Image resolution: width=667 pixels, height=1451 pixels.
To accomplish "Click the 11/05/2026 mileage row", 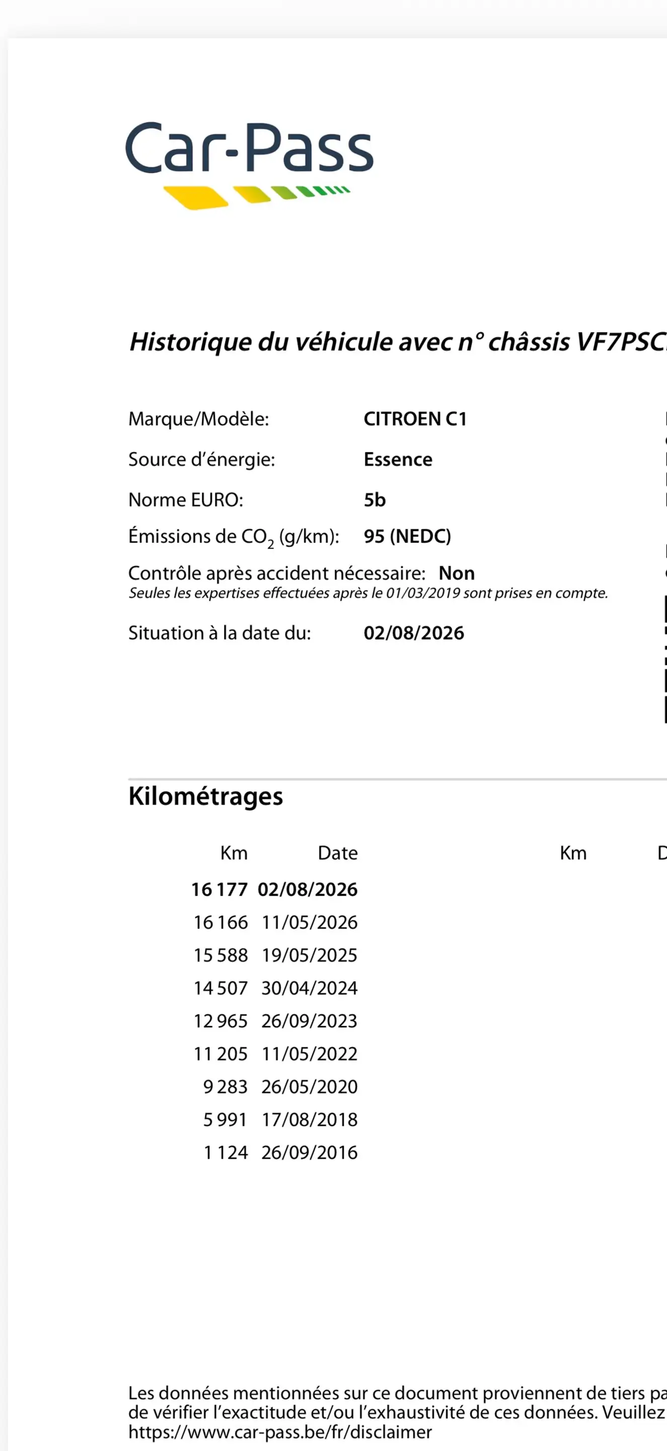I will tap(276, 922).
